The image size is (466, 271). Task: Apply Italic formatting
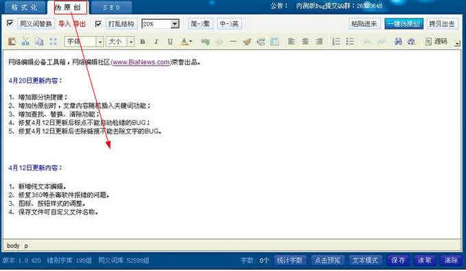(x=156, y=42)
